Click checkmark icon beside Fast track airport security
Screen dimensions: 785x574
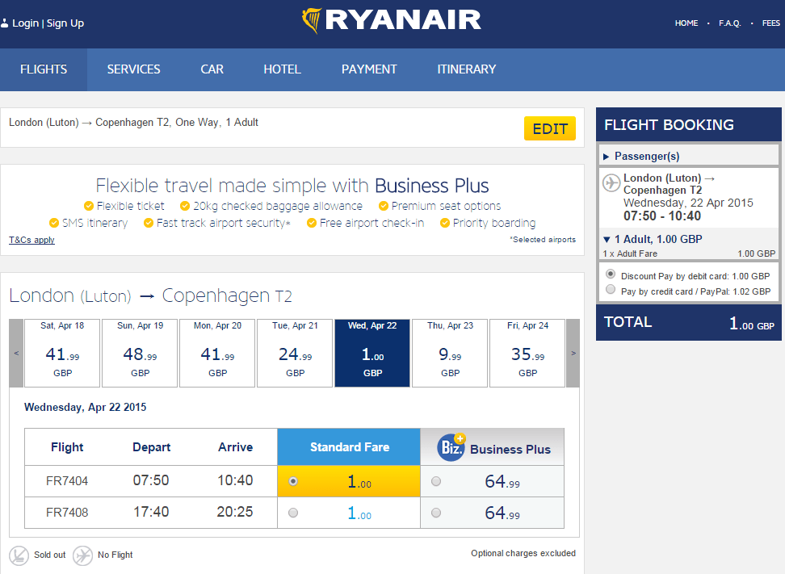coord(148,223)
